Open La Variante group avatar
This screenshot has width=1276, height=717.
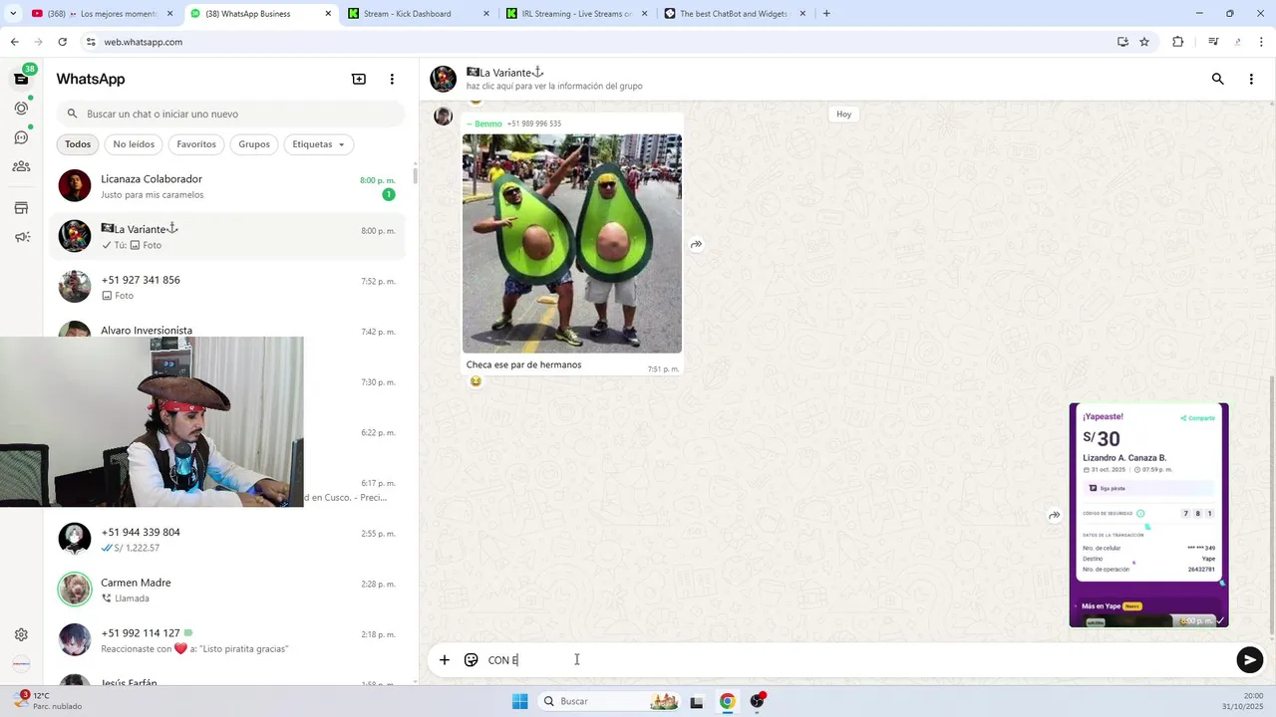point(444,79)
